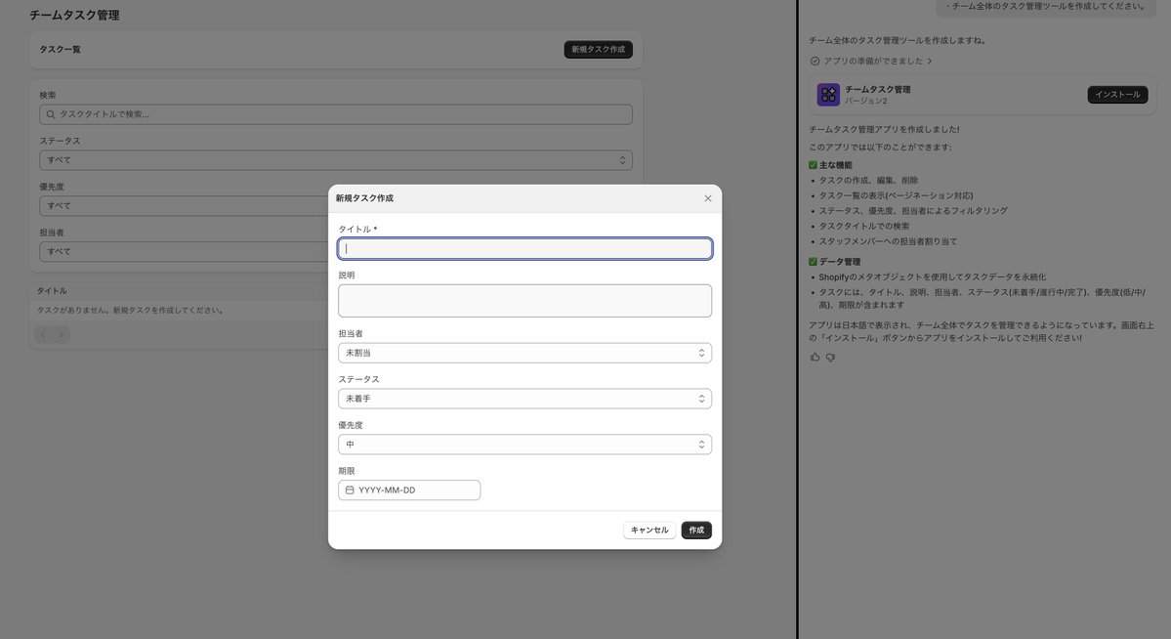Click the calendar icon in 期限 field
1171x639 pixels.
pyautogui.click(x=350, y=490)
